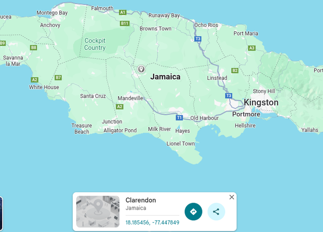Screen dimensions: 323x232
Task: Select the A1 road shield near Falmouth
Action: tap(123, 12)
